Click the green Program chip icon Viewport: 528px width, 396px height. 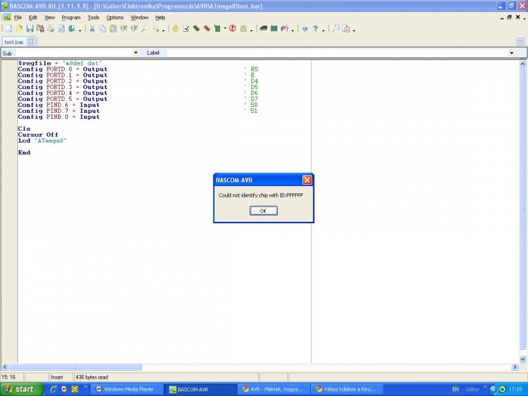pos(217,28)
